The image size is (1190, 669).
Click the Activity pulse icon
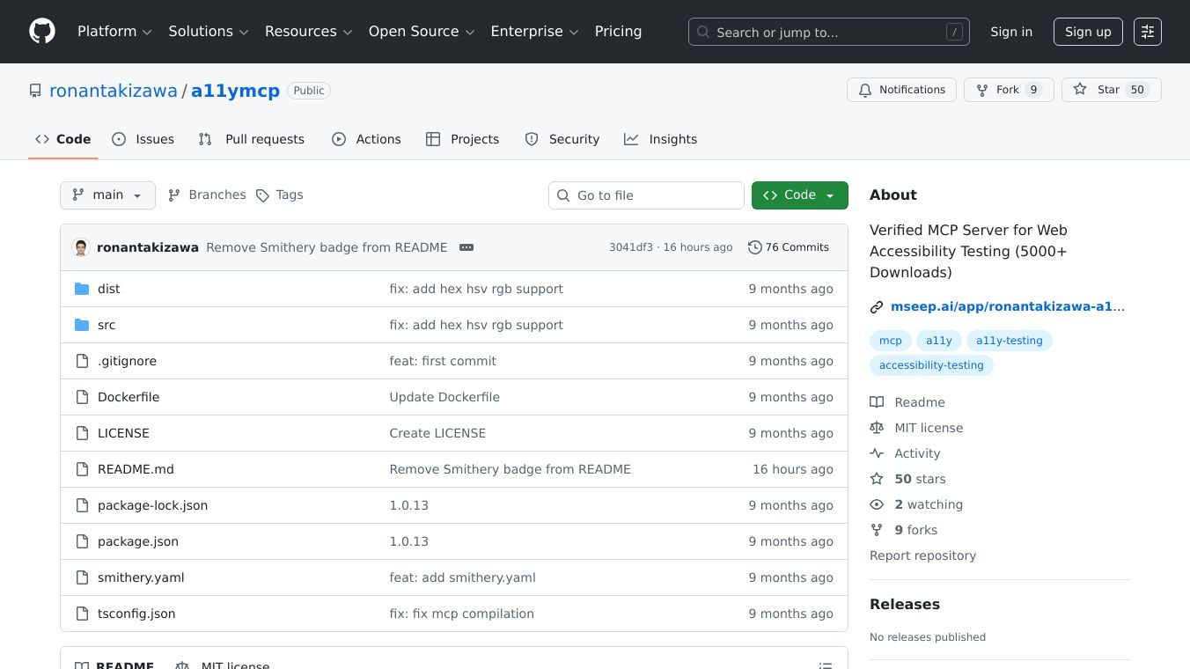[x=877, y=453]
